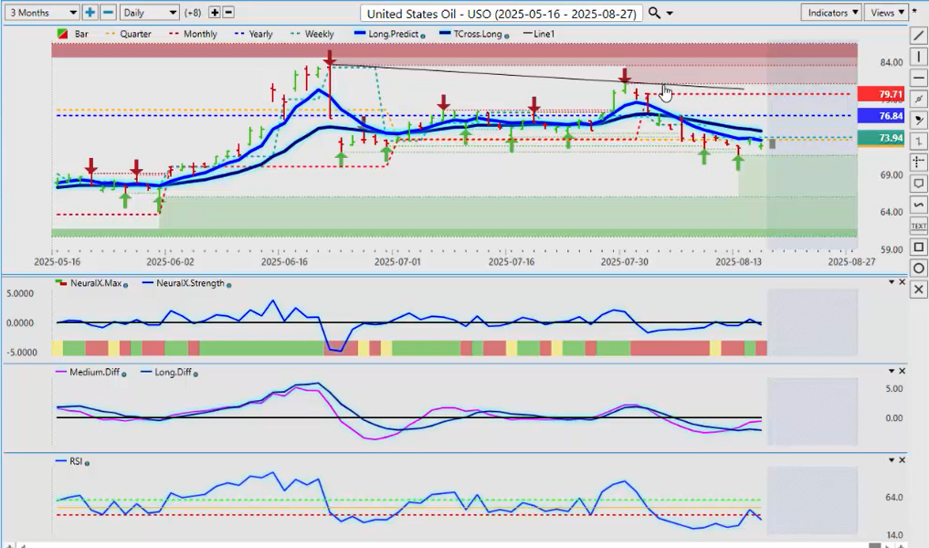The height and width of the screenshot is (548, 929).
Task: Pick the comment callout annotation tool
Action: pyautogui.click(x=919, y=184)
